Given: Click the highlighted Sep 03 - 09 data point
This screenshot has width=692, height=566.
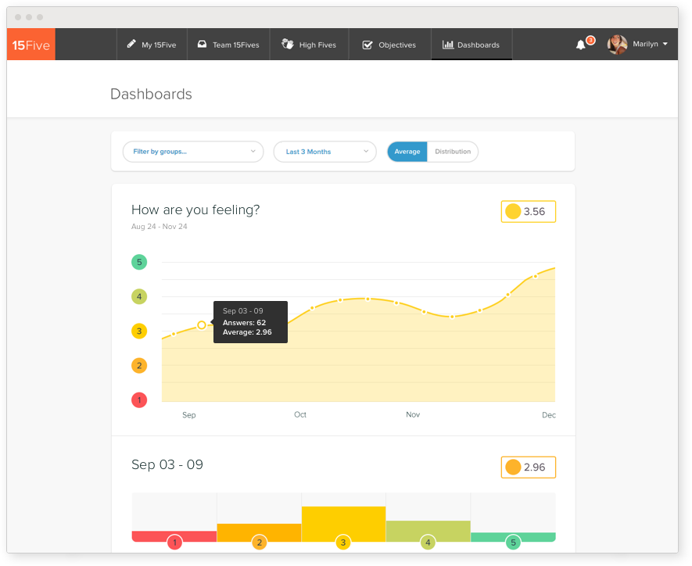Looking at the screenshot, I should point(202,324).
